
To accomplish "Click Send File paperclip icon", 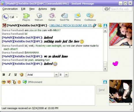I will (x=64, y=17).
